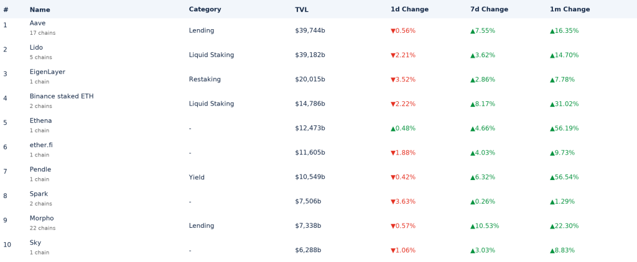Click the Restaking category for EigenLayer

pyautogui.click(x=205, y=79)
